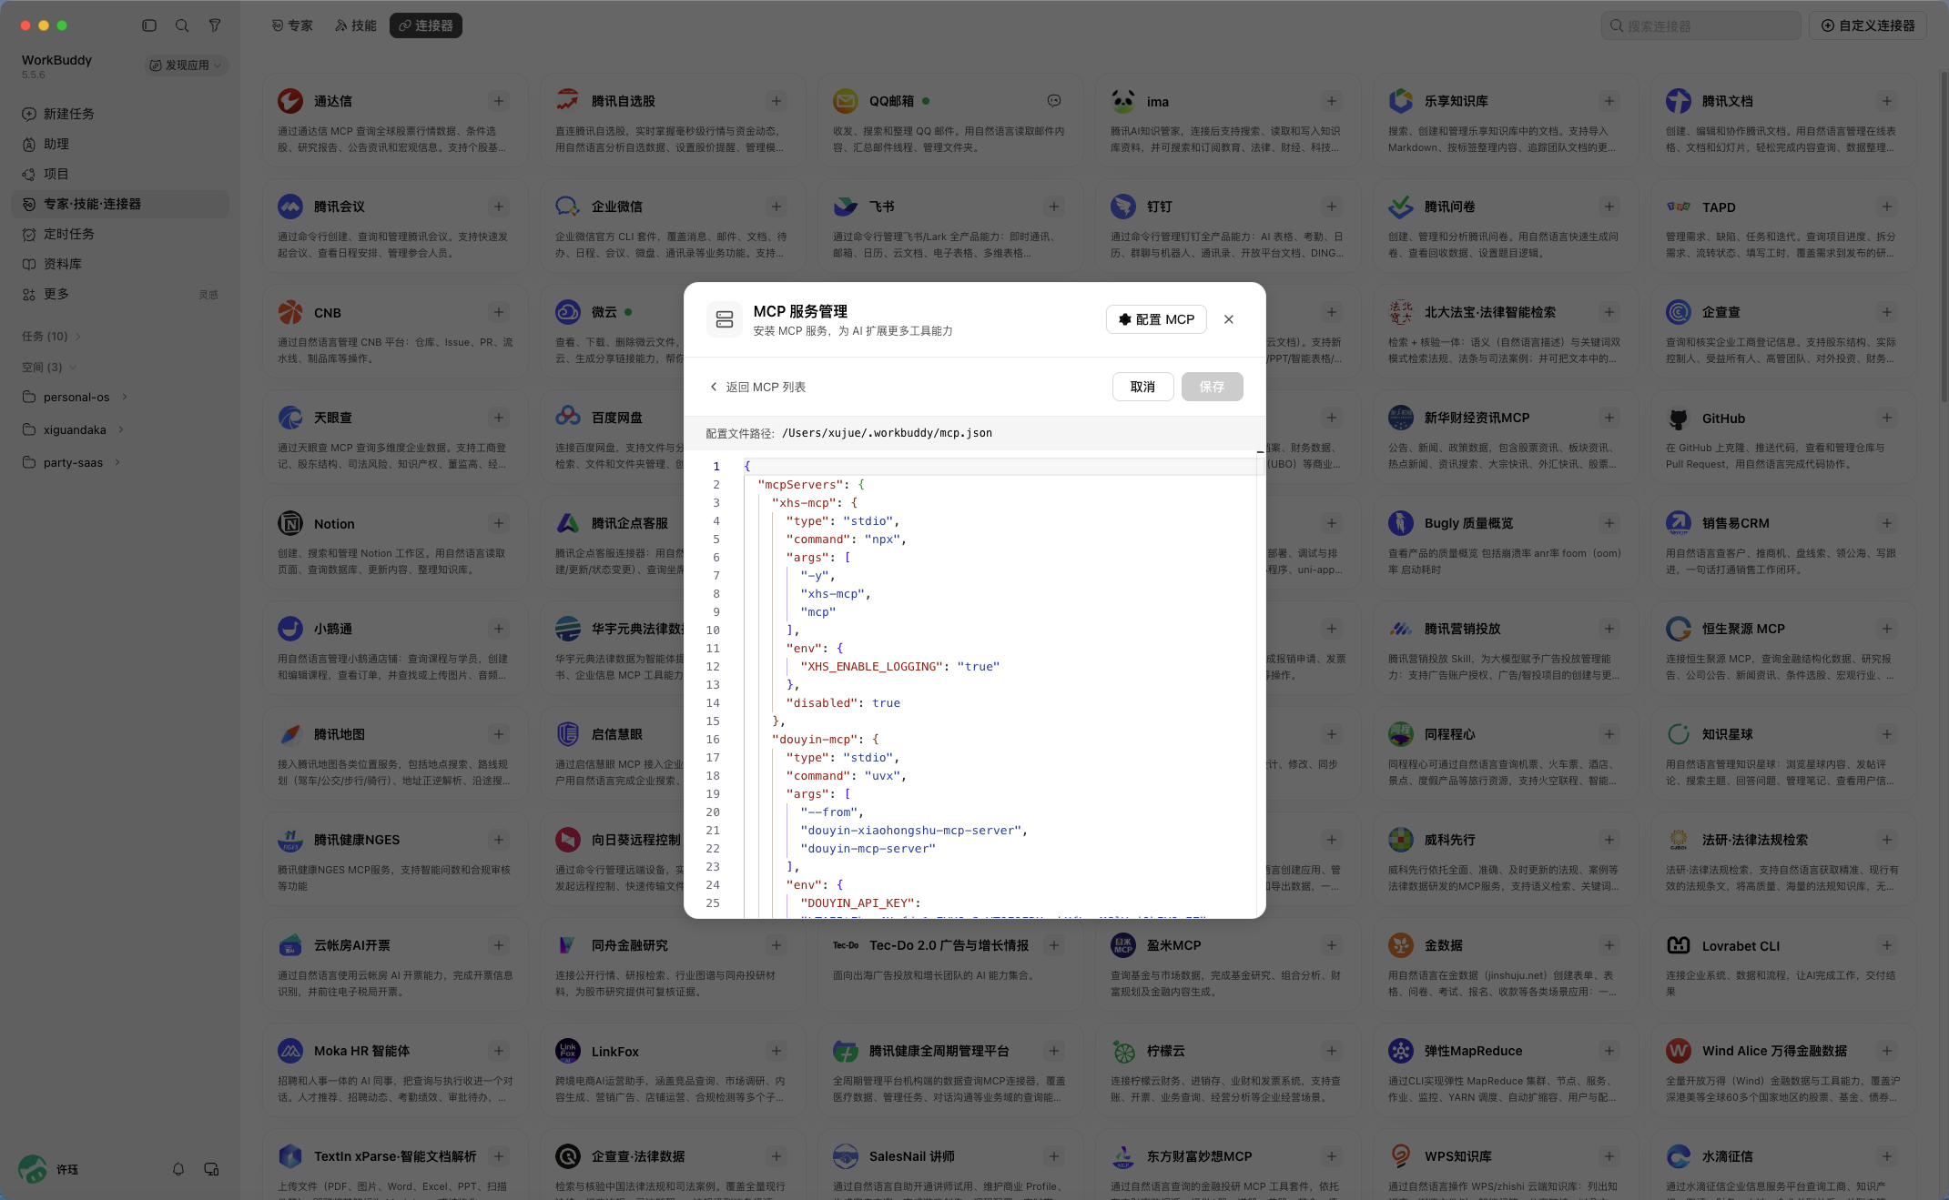The width and height of the screenshot is (1949, 1200).
Task: Add the 飞书 connector
Action: pos(1053,207)
